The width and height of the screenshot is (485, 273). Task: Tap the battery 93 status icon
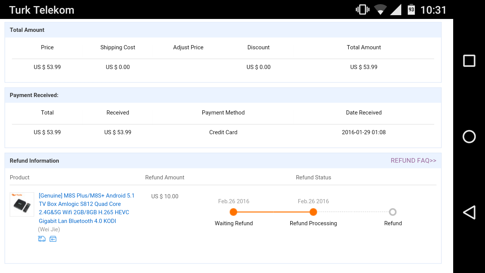(411, 9)
